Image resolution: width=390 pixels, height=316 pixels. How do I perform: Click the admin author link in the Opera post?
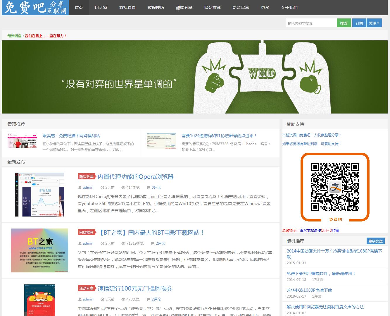point(88,188)
